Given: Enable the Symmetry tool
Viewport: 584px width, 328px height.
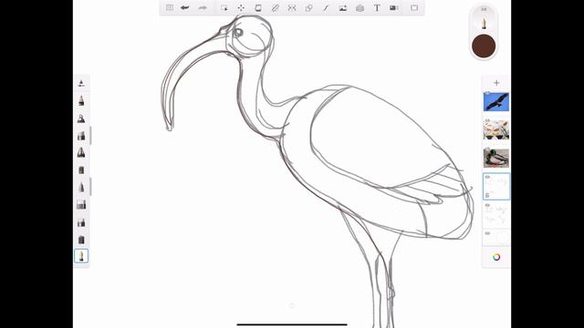Looking at the screenshot, I should point(292,7).
